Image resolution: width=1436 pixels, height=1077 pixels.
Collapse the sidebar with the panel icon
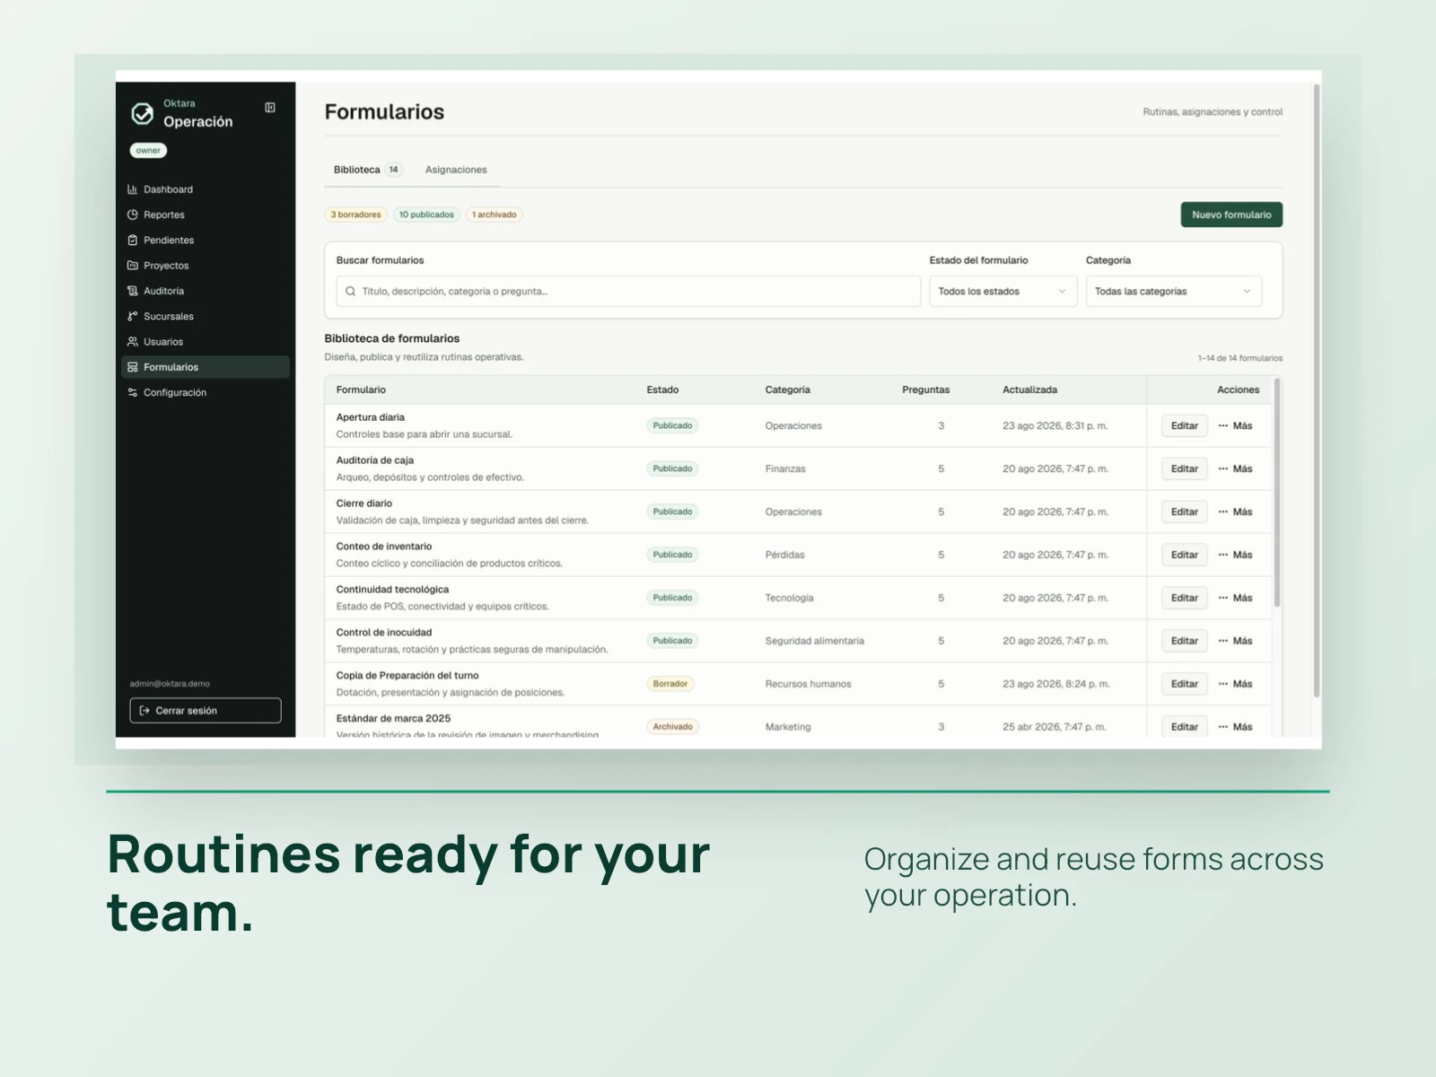(x=270, y=108)
